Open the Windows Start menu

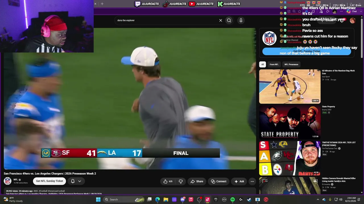pos(98,199)
